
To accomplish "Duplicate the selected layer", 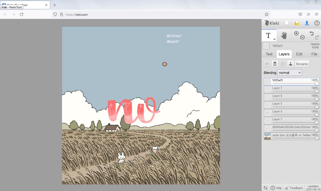I will [x=282, y=64].
